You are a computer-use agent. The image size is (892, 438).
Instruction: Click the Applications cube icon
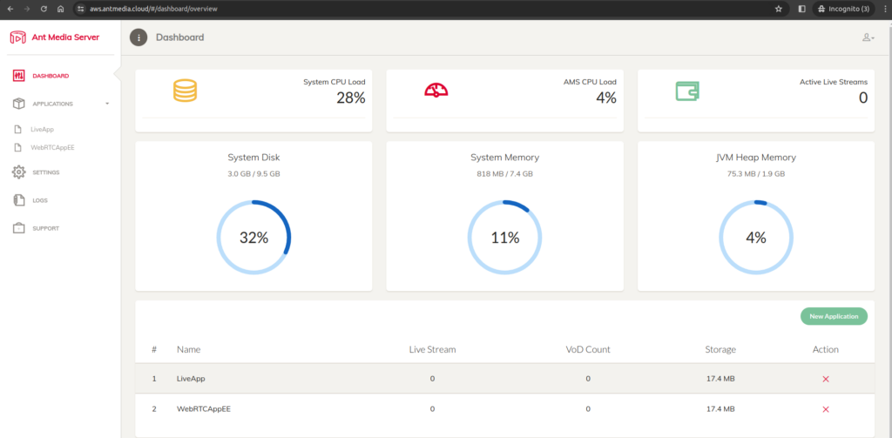[19, 104]
